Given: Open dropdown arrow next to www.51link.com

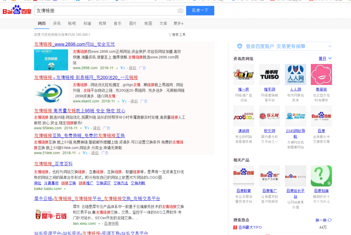Looking at the screenshot, I should (79, 153).
